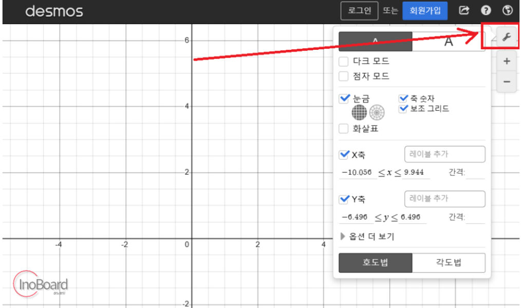This screenshot has width=521, height=308.
Task: Select the rectangular grid icon
Action: tap(359, 112)
